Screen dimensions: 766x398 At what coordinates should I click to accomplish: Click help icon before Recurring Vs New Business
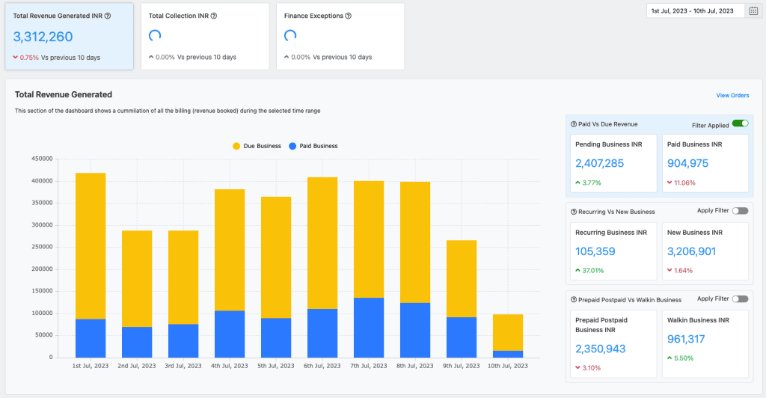click(x=573, y=212)
